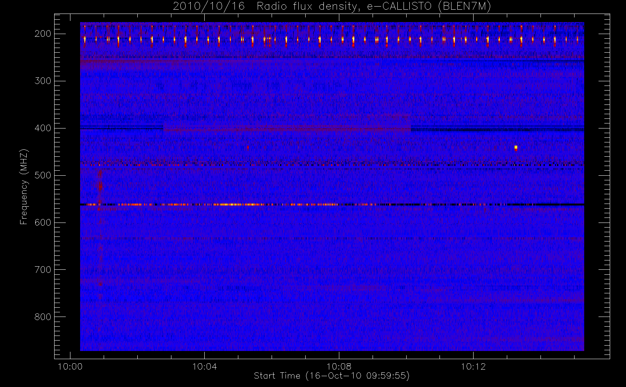Screen dimensions: 626x387
Task: Click the bright orange horizontal interference line near 560 MHz
Action: pos(332,204)
